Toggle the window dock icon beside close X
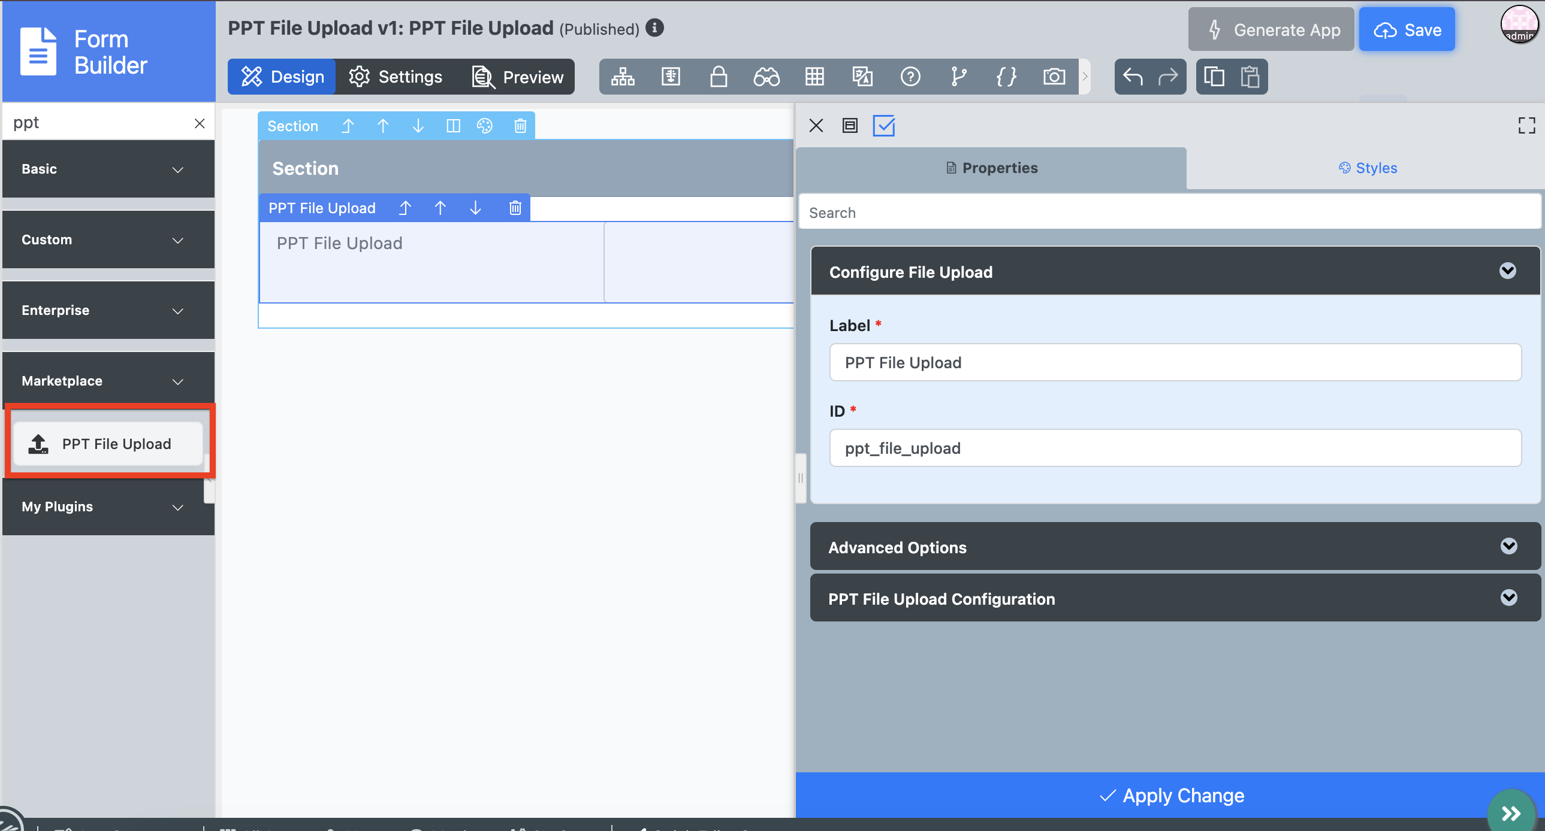1545x831 pixels. click(850, 126)
